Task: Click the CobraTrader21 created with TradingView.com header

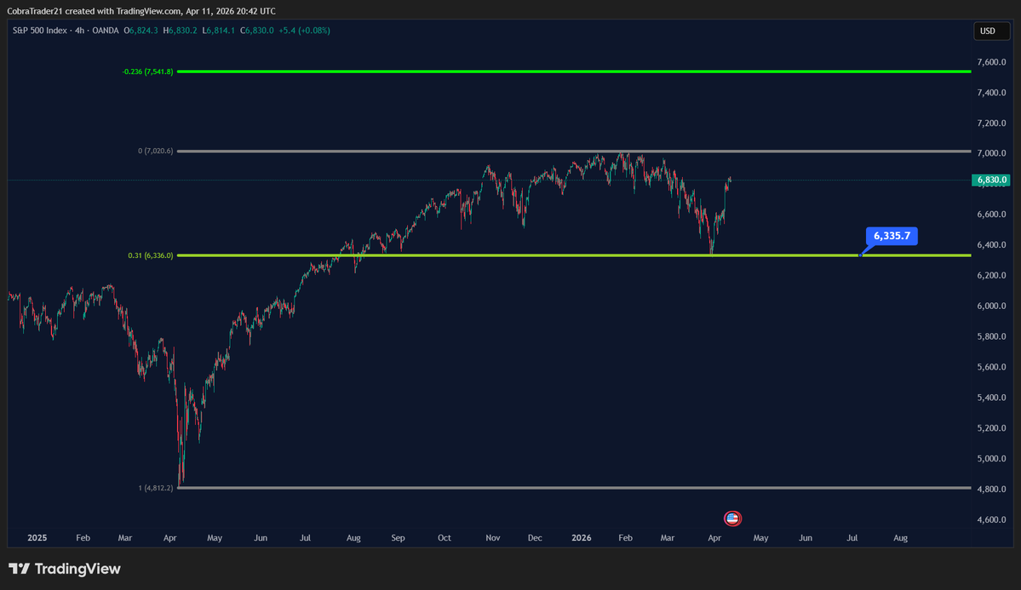Action: coord(141,11)
